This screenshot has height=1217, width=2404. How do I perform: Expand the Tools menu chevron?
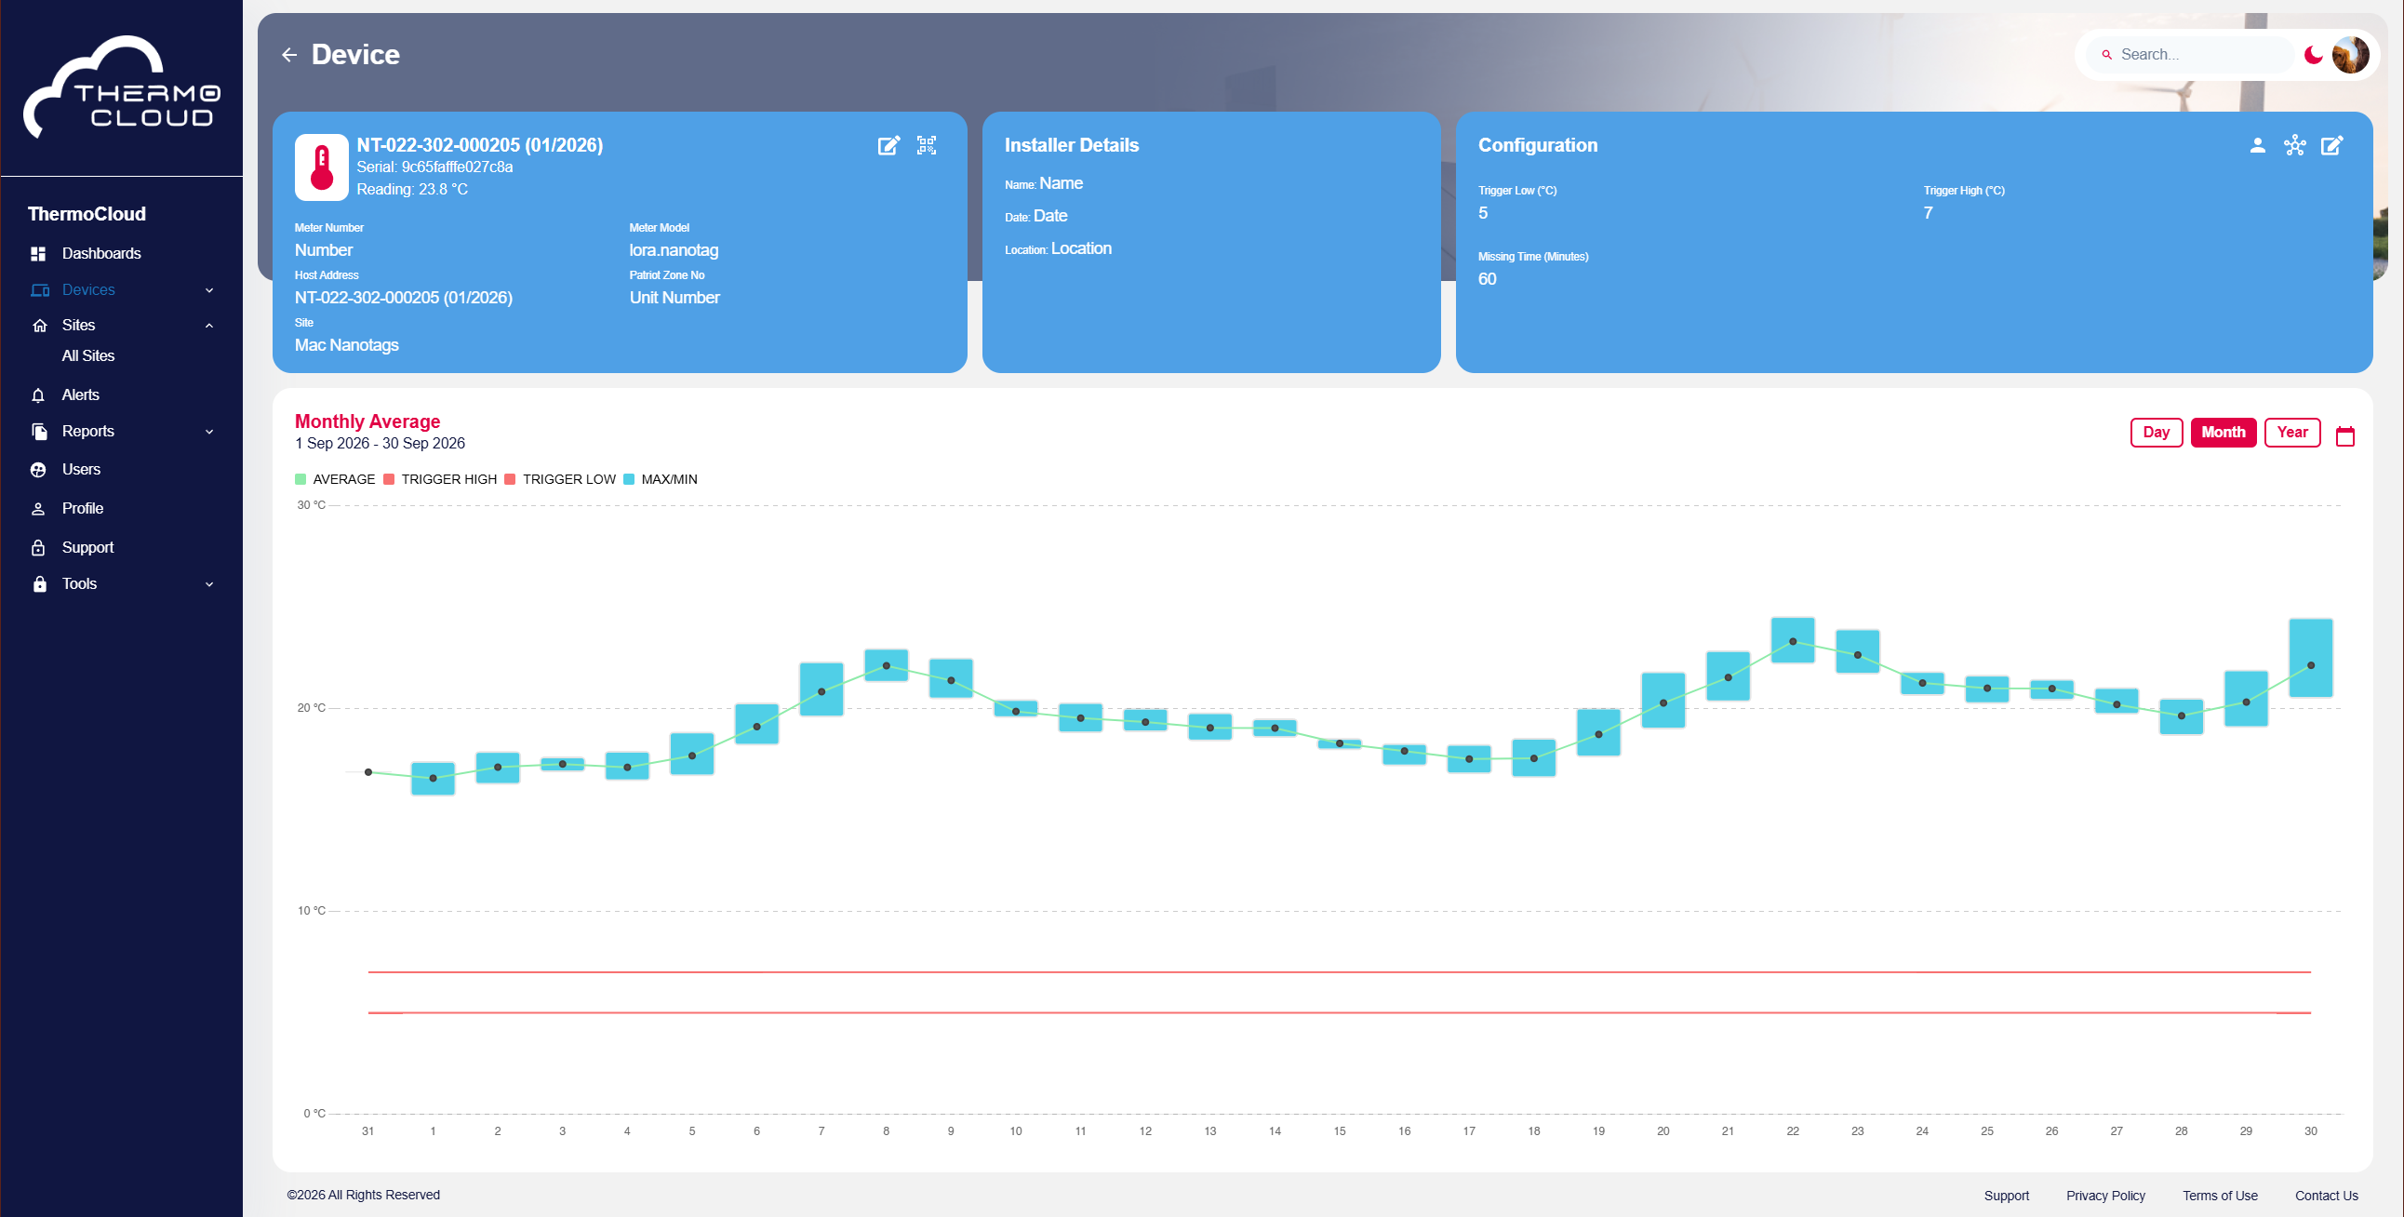[209, 584]
